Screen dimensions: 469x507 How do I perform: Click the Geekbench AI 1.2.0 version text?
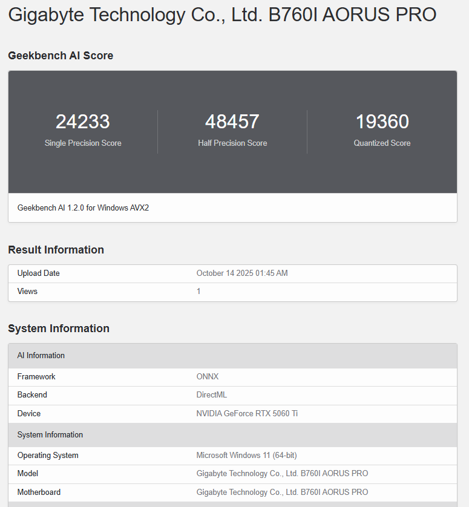(x=83, y=208)
